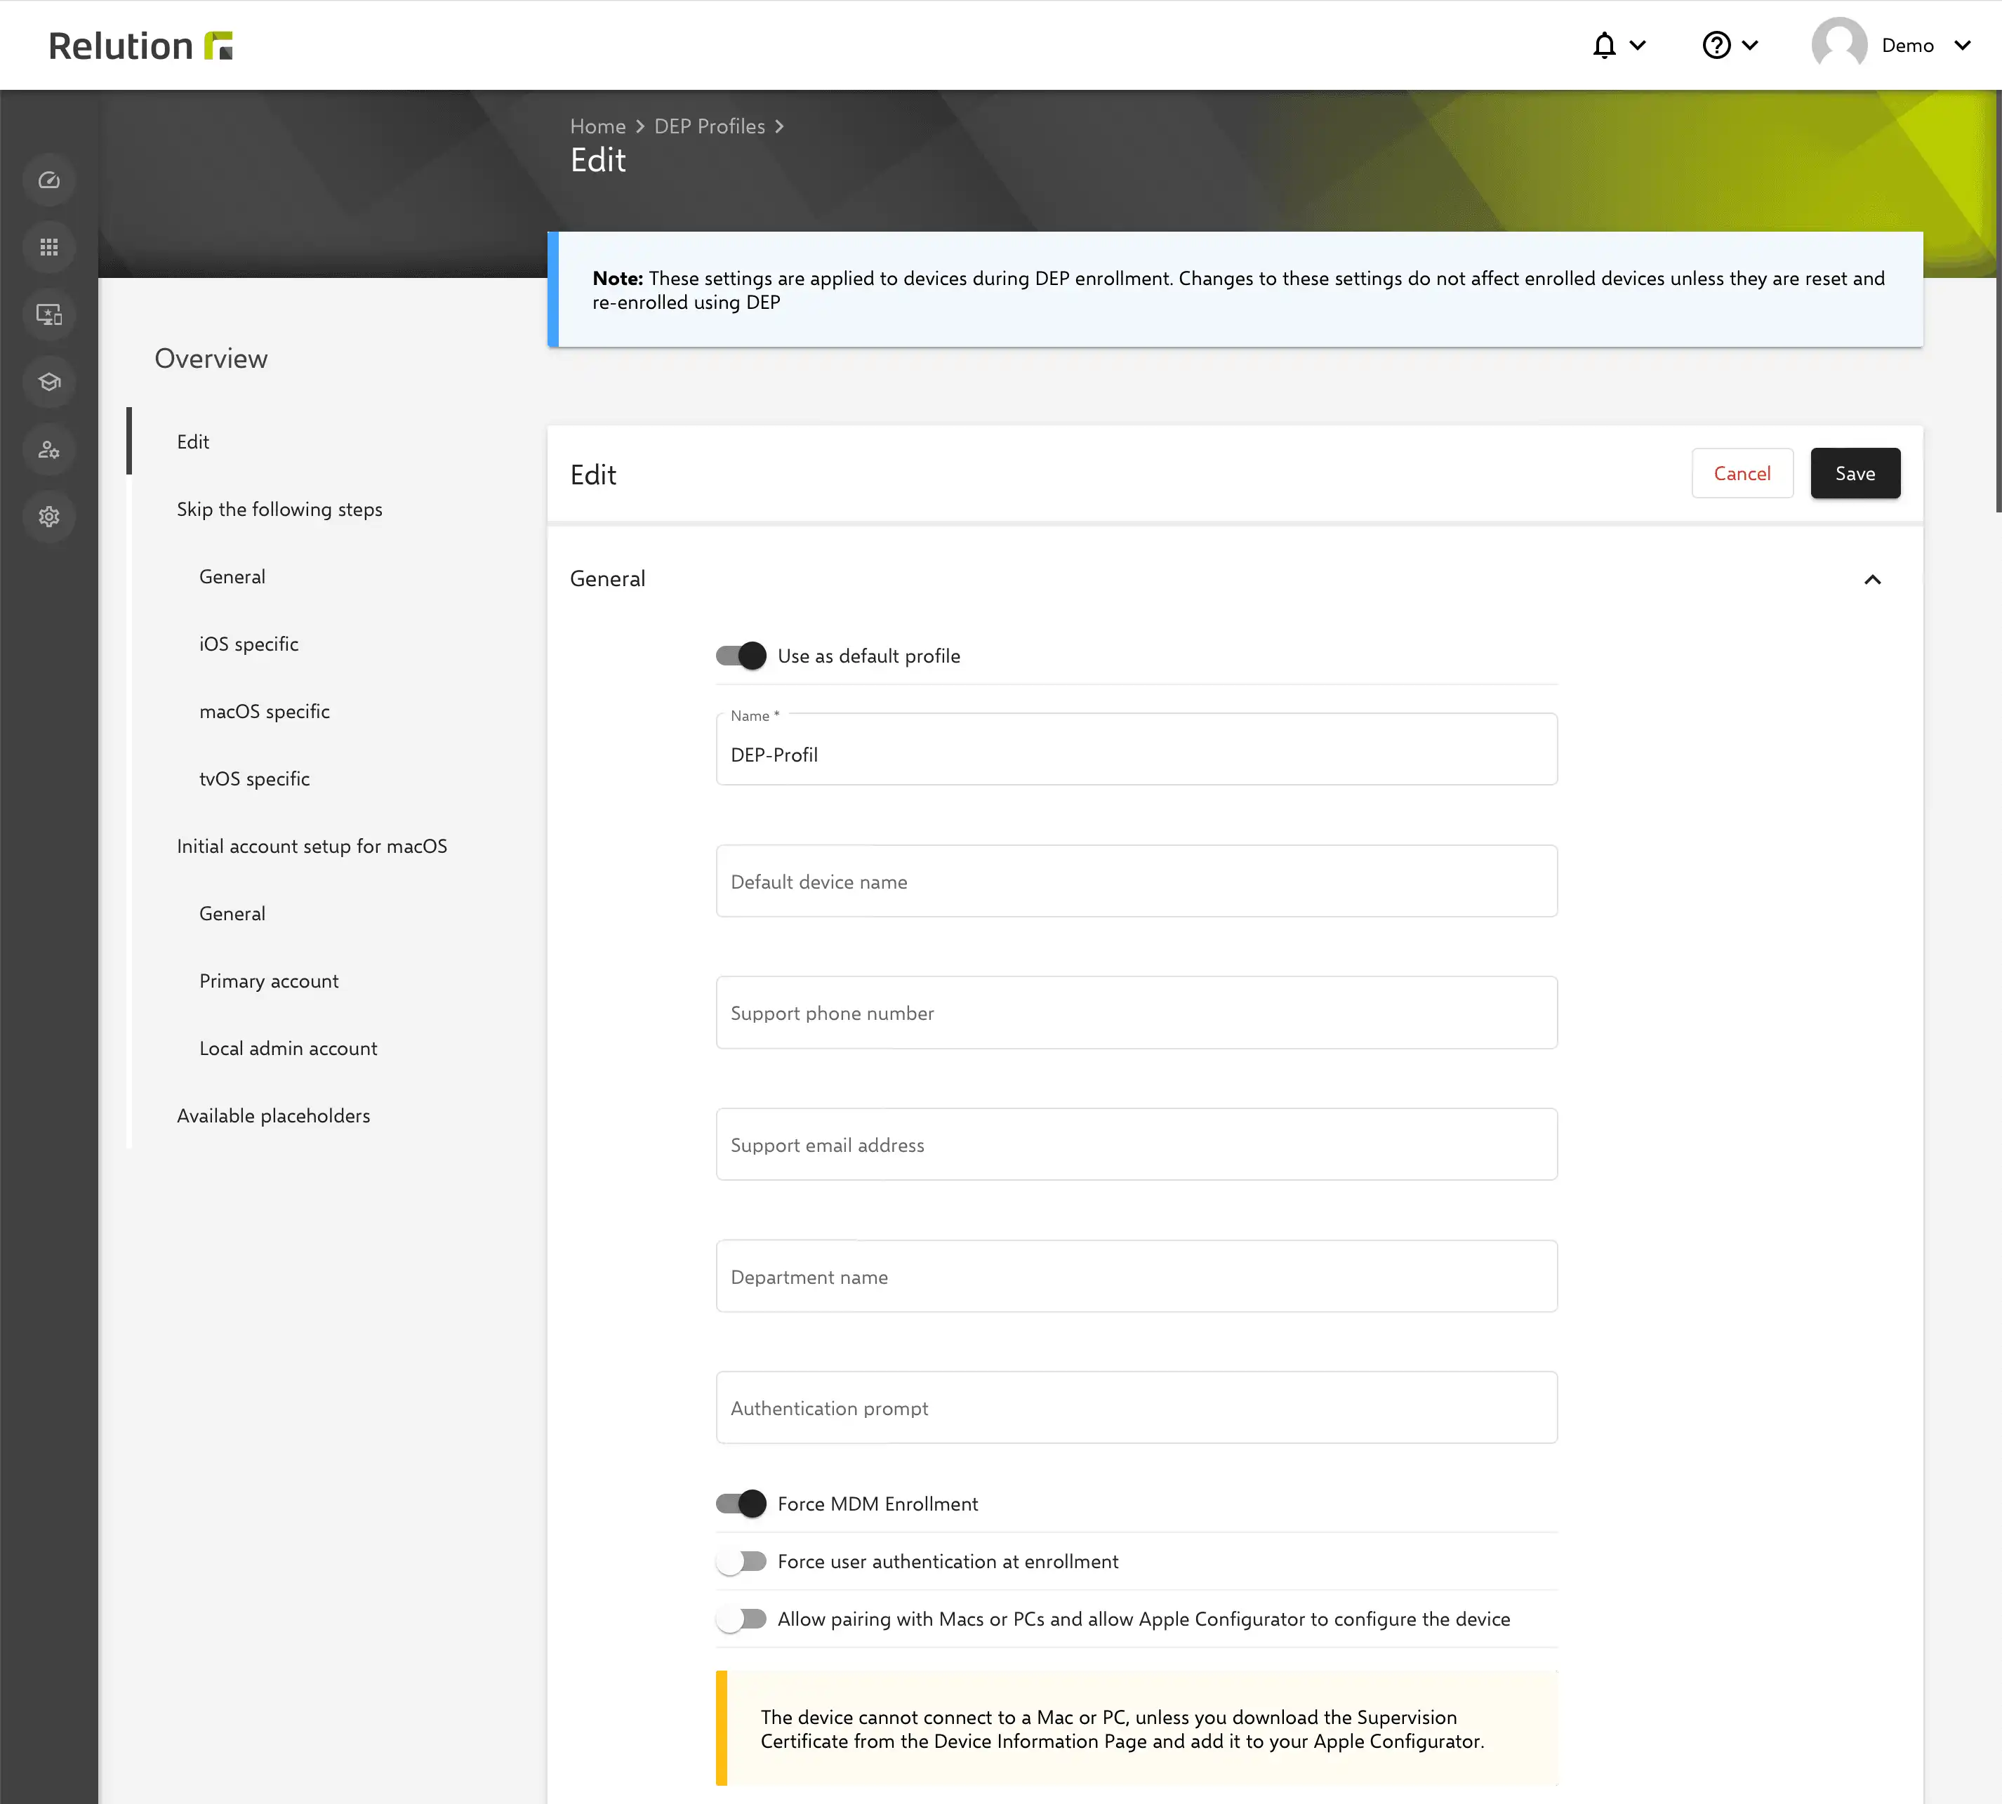The height and width of the screenshot is (1804, 2002).
Task: Open the Demo user account dropdown
Action: click(x=1892, y=46)
